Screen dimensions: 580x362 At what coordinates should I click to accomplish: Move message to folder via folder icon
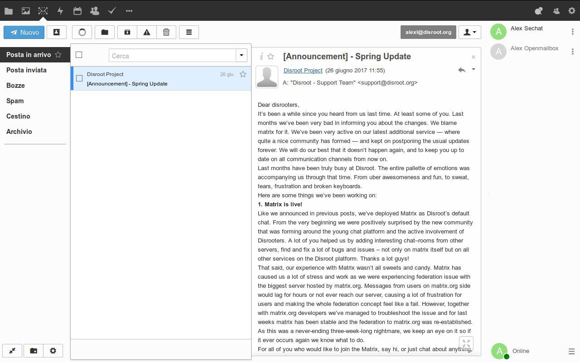click(x=105, y=32)
